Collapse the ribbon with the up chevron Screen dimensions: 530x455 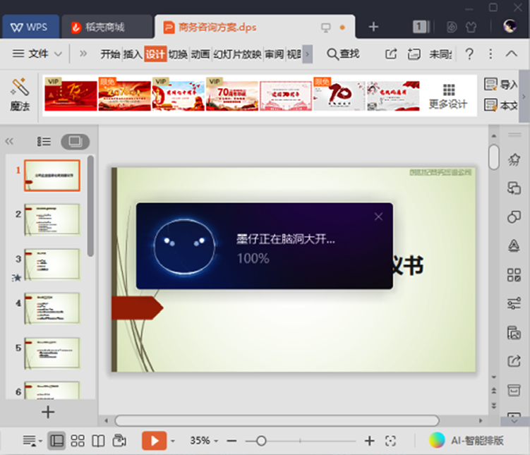[512, 54]
